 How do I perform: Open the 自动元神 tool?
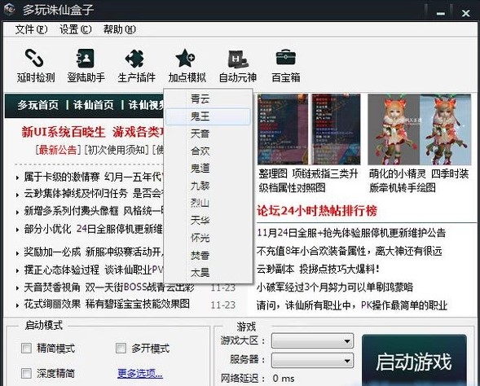coord(237,65)
